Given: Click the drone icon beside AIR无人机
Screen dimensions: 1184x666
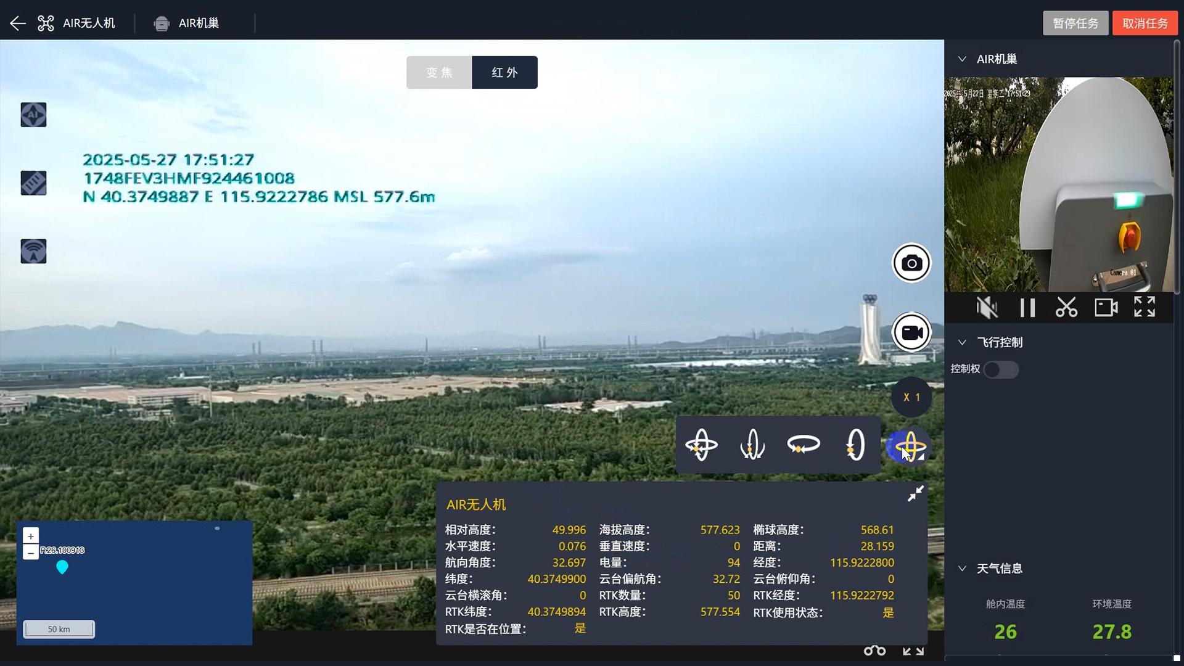Looking at the screenshot, I should (x=46, y=23).
